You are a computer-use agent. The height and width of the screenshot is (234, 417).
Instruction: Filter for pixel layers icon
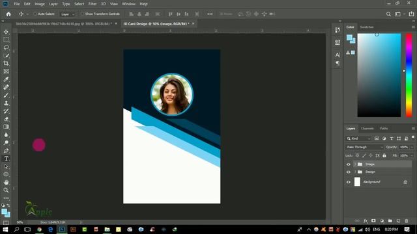pyautogui.click(x=377, y=138)
